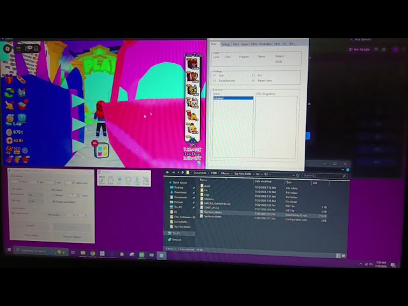
Task: Click Documents in Explorer breadcrumb path
Action: pyautogui.click(x=200, y=173)
